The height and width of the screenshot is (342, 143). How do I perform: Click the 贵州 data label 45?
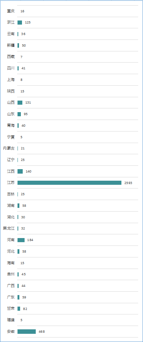23,274
